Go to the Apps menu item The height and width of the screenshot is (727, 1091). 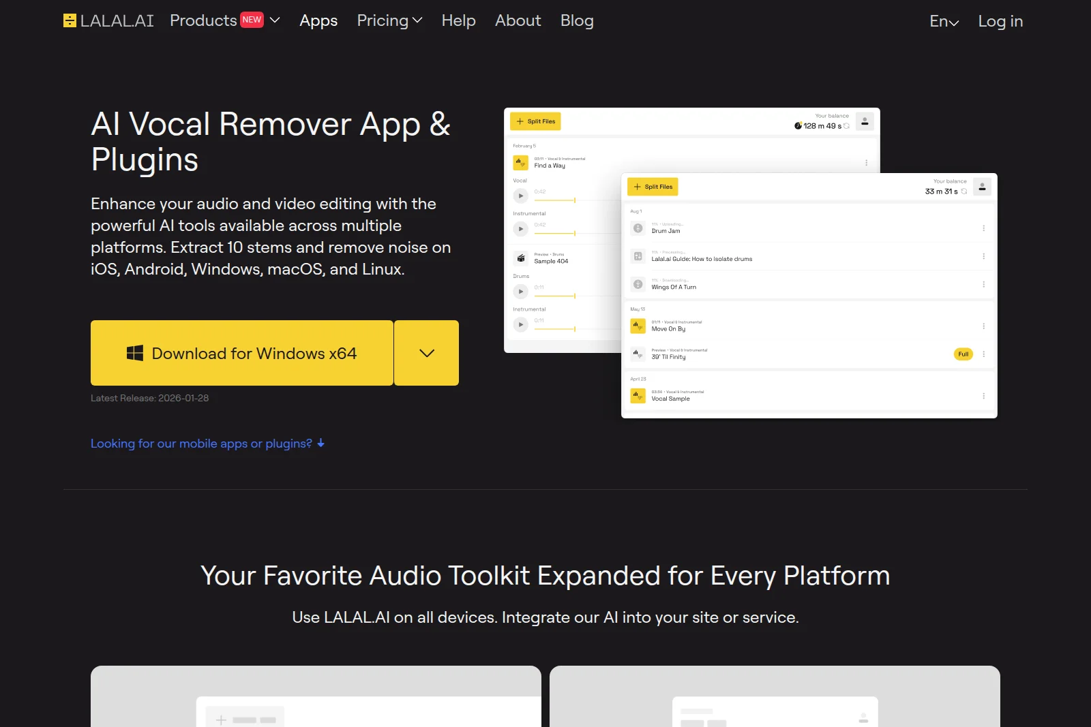point(318,20)
